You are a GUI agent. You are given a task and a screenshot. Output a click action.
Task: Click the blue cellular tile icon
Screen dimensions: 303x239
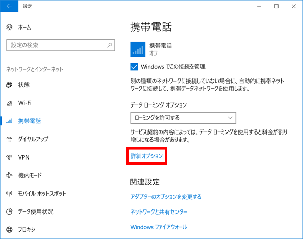coord(138,49)
